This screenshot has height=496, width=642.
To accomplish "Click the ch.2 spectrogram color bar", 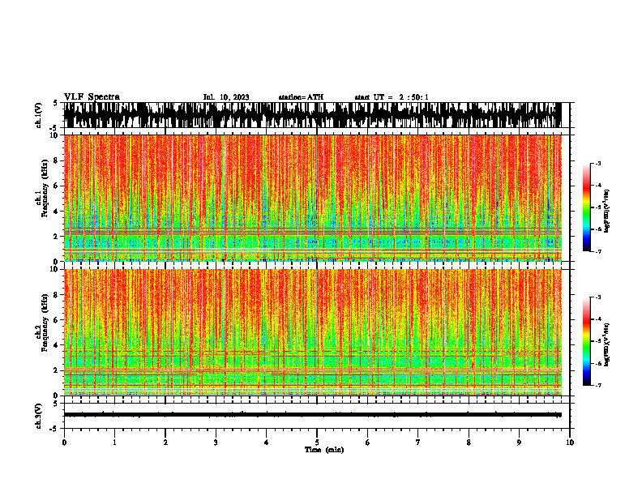I will 586,341.
